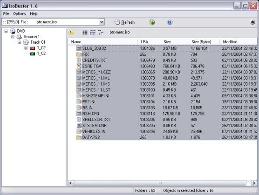Select Session 1 in the tree

[x=32, y=37]
